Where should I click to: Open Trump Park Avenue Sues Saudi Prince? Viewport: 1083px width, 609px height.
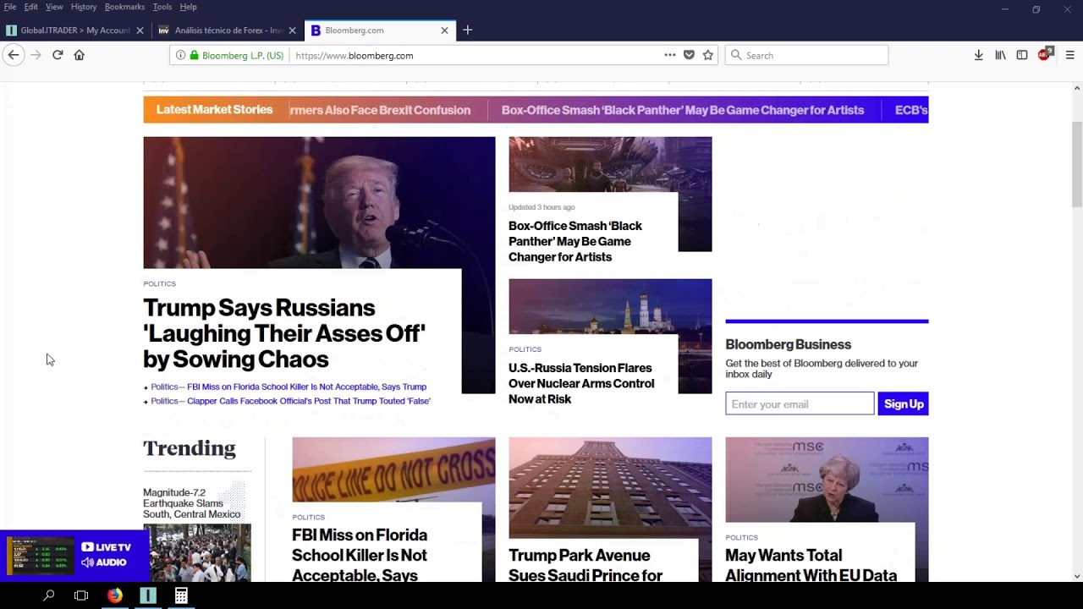(585, 565)
